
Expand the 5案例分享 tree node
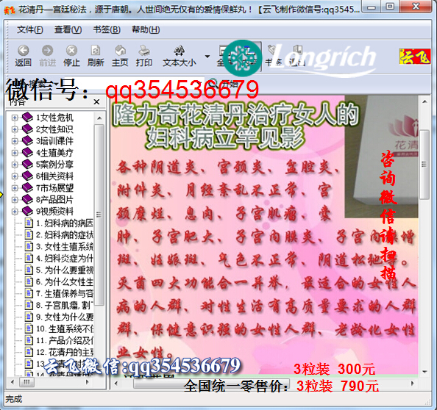click(14, 165)
